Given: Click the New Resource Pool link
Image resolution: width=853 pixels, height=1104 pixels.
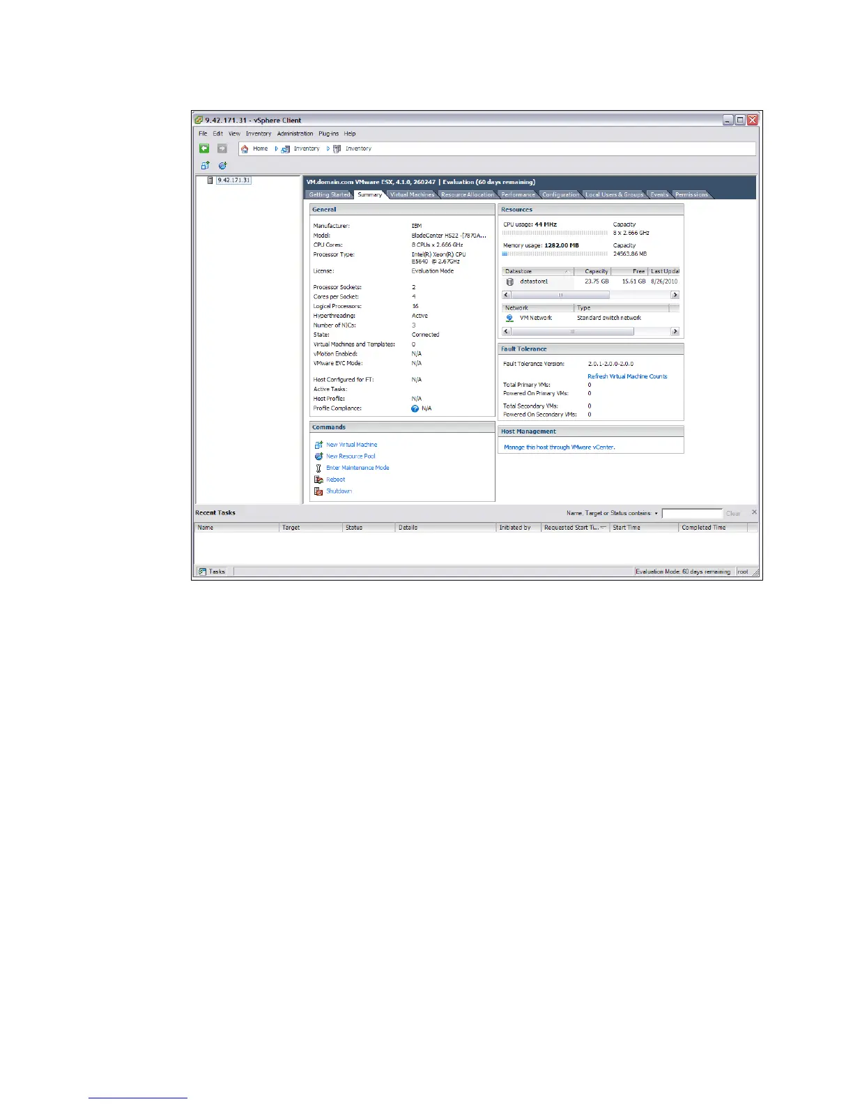Looking at the screenshot, I should pyautogui.click(x=351, y=457).
